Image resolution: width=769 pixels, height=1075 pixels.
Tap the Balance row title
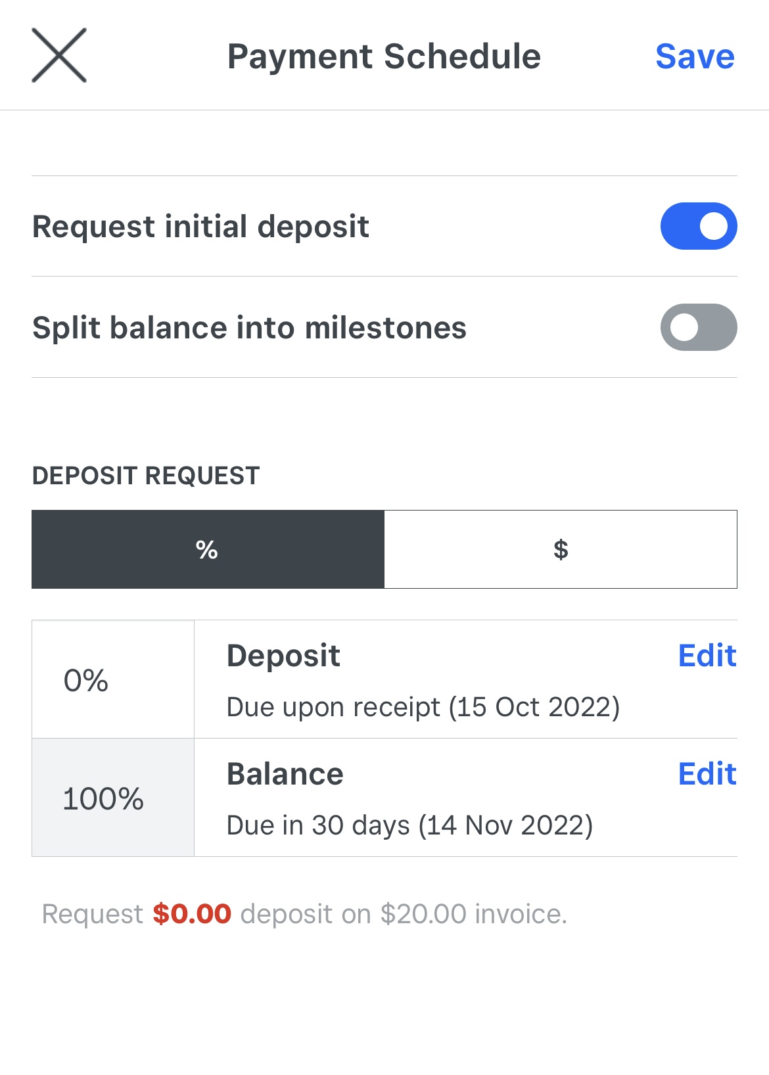pyautogui.click(x=285, y=774)
